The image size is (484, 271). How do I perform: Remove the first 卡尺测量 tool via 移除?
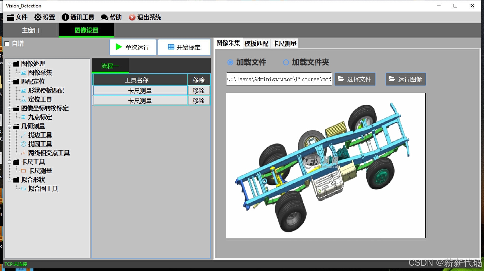(x=199, y=90)
